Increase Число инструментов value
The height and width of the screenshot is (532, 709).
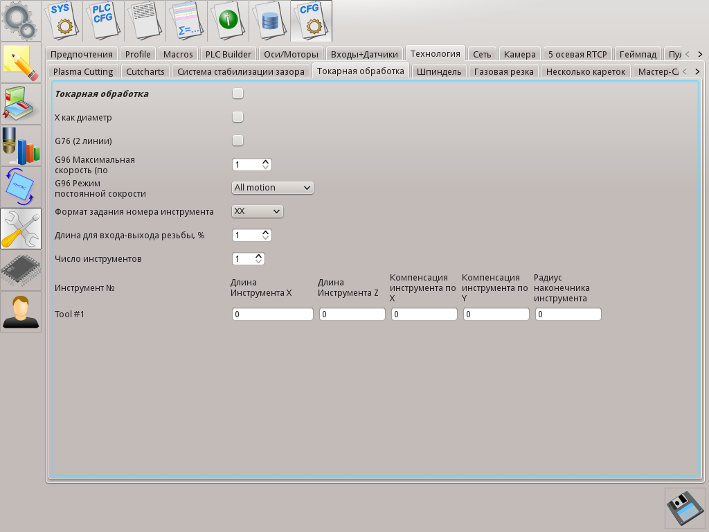pyautogui.click(x=259, y=256)
